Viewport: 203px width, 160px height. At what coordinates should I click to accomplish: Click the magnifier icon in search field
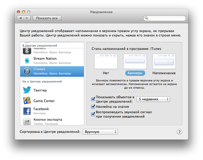coord(146,18)
